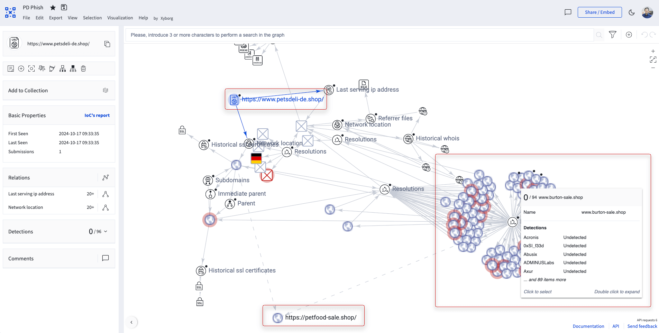The image size is (659, 333).
Task: Click add node plus icon beside filter
Action: 629,35
